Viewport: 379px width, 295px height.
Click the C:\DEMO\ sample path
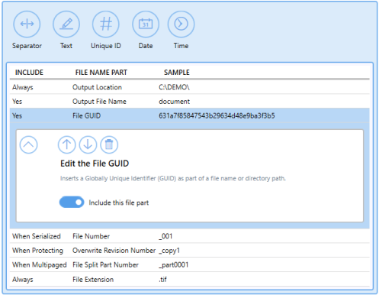[175, 87]
